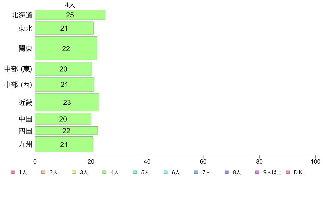
Task: Click the 7人 blue legend swatch
Action: (x=196, y=172)
